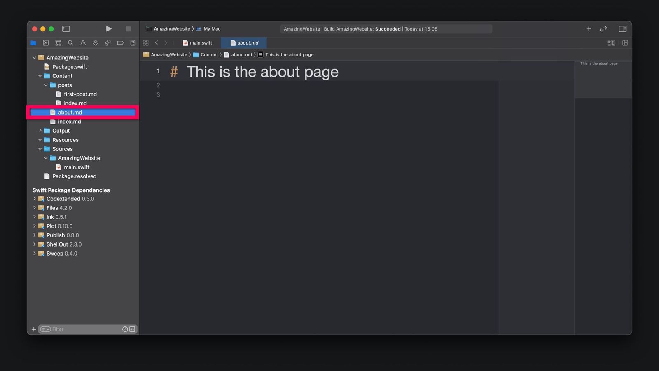Viewport: 659px width, 371px height.
Task: Open the library plus icon
Action: point(589,29)
